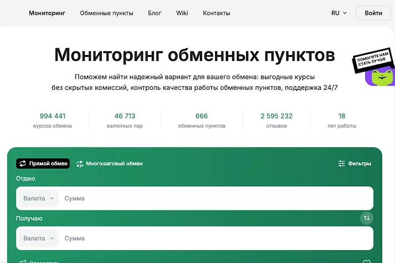Click the 994 441 курсов обмена stat
This screenshot has width=395, height=263.
click(52, 120)
